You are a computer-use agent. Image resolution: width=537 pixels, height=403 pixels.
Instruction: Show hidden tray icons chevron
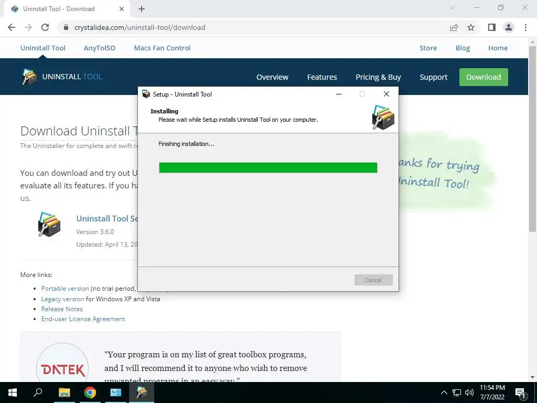pyautogui.click(x=444, y=393)
